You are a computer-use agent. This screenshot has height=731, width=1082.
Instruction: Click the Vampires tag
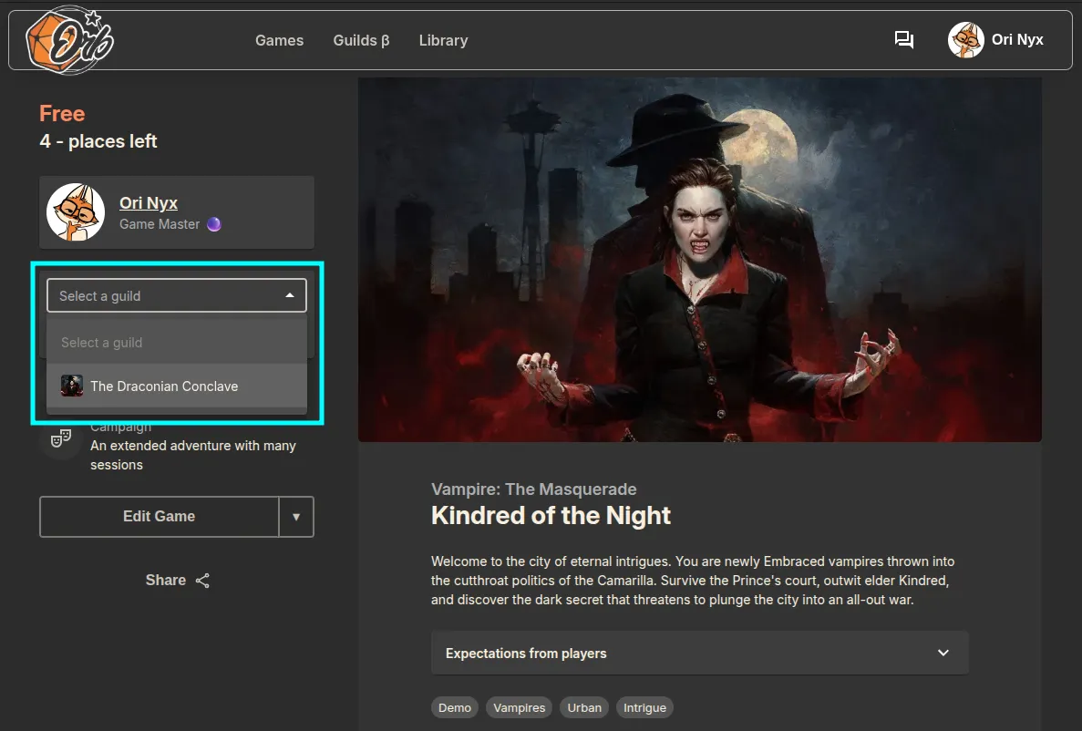point(519,707)
